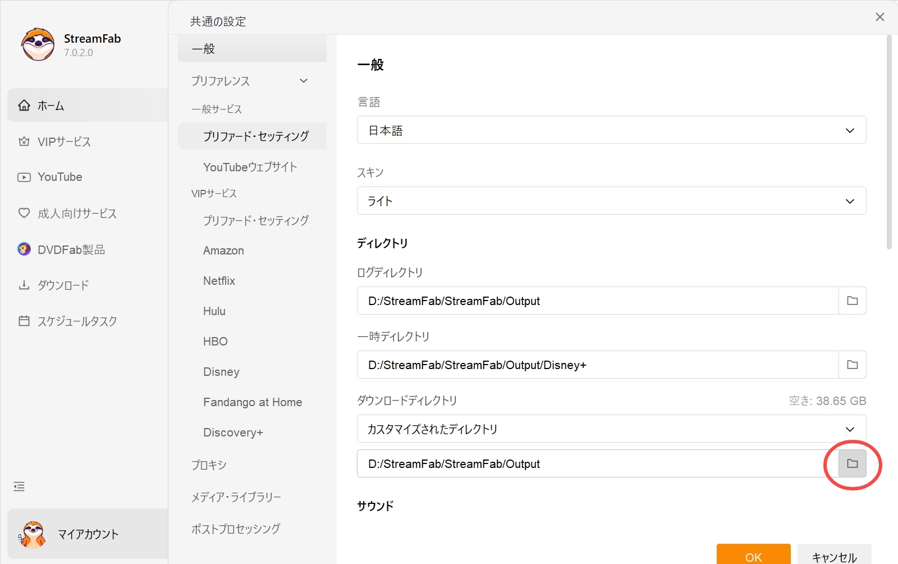Screen dimensions: 898x564
Task: Click the download directory path field
Action: click(598, 463)
